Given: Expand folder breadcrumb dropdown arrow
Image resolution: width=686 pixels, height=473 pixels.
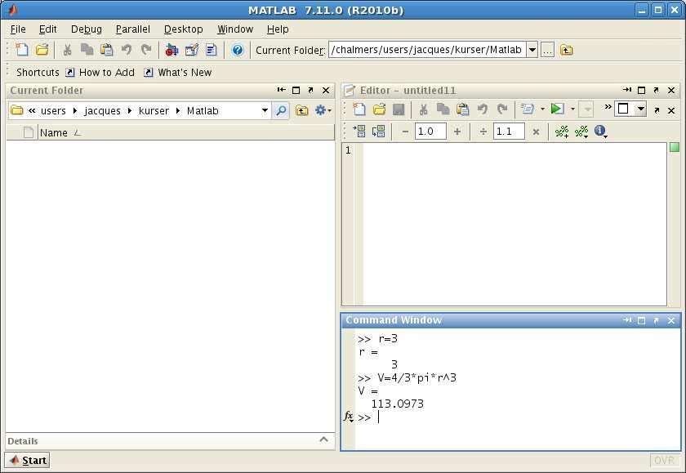Looking at the screenshot, I should coord(265,111).
